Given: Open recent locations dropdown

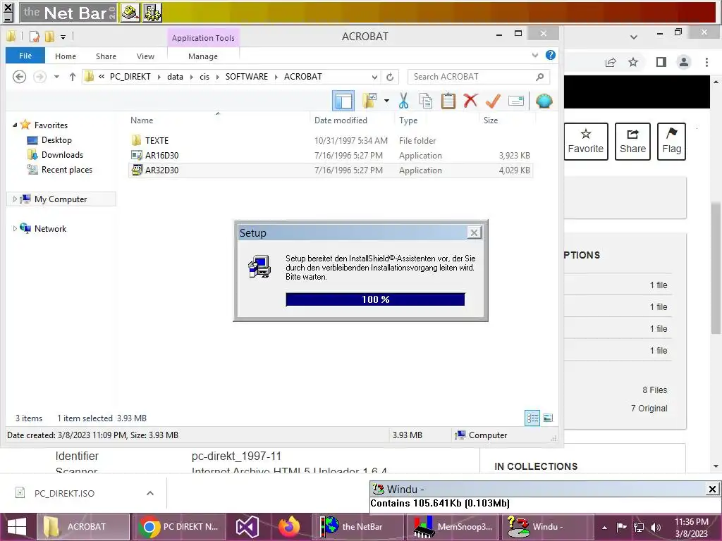Looking at the screenshot, I should click(56, 77).
